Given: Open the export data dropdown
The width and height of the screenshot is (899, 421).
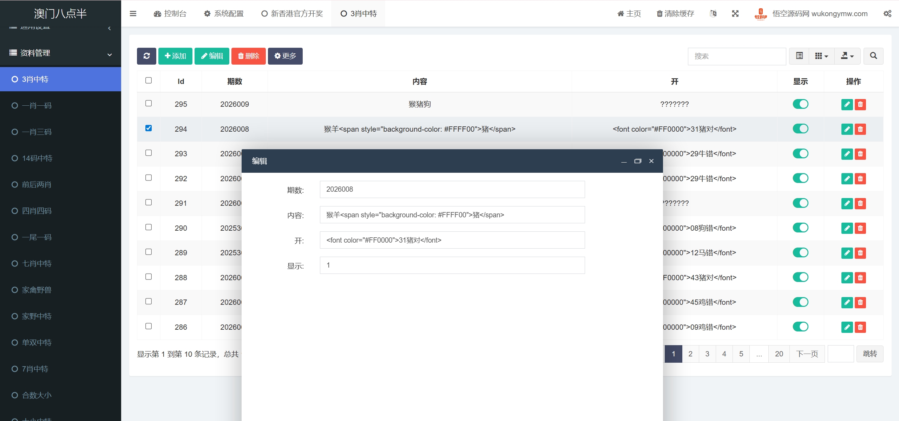Looking at the screenshot, I should click(x=847, y=56).
